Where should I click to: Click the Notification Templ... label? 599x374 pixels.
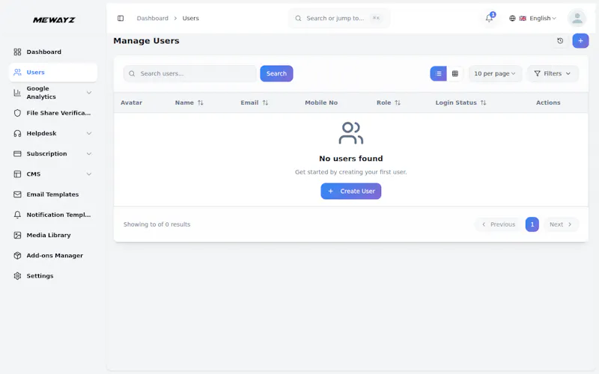[58, 215]
